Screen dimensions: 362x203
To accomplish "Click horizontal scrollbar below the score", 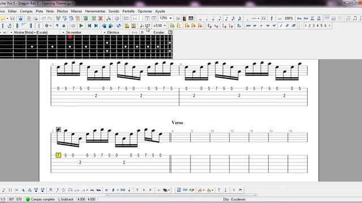I will pos(181,195).
